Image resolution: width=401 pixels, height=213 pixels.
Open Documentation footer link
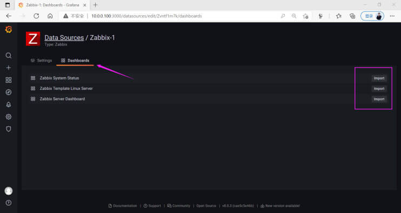[x=123, y=205]
